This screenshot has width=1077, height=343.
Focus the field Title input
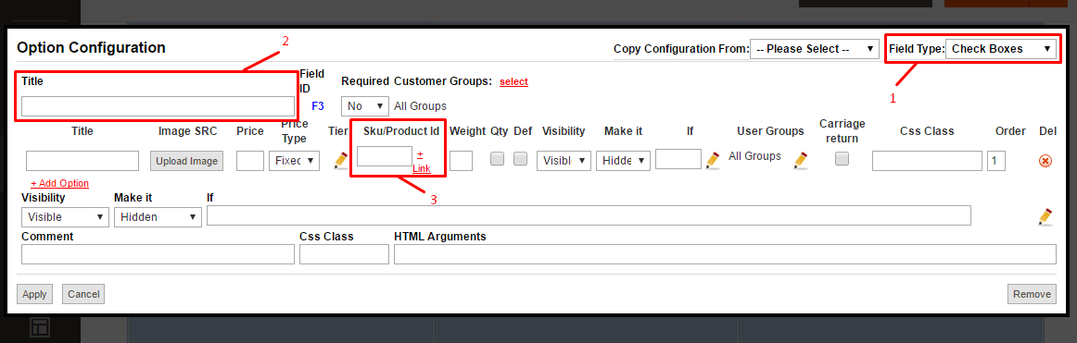coord(158,106)
